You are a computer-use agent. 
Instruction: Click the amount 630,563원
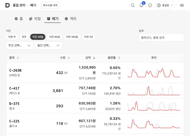(87, 103)
